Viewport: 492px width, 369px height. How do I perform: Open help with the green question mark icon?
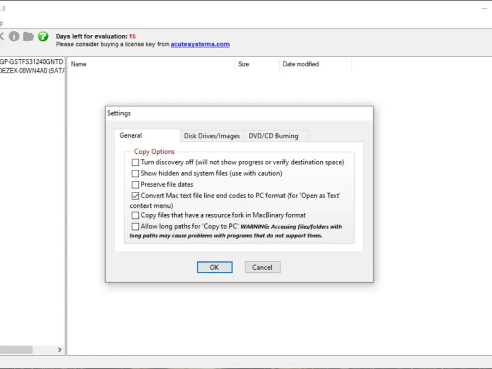(x=43, y=36)
